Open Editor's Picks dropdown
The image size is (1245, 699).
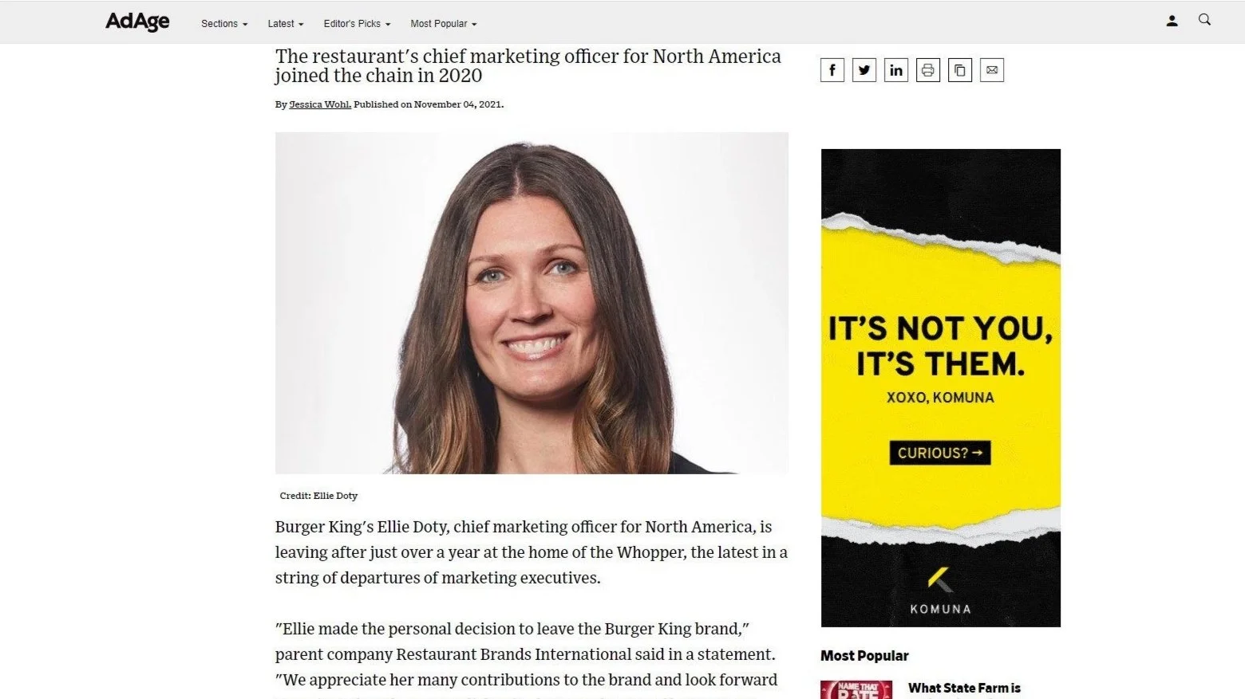357,24
